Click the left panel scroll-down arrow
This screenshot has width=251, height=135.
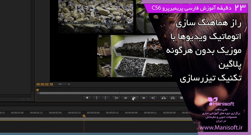pyautogui.click(x=32, y=93)
